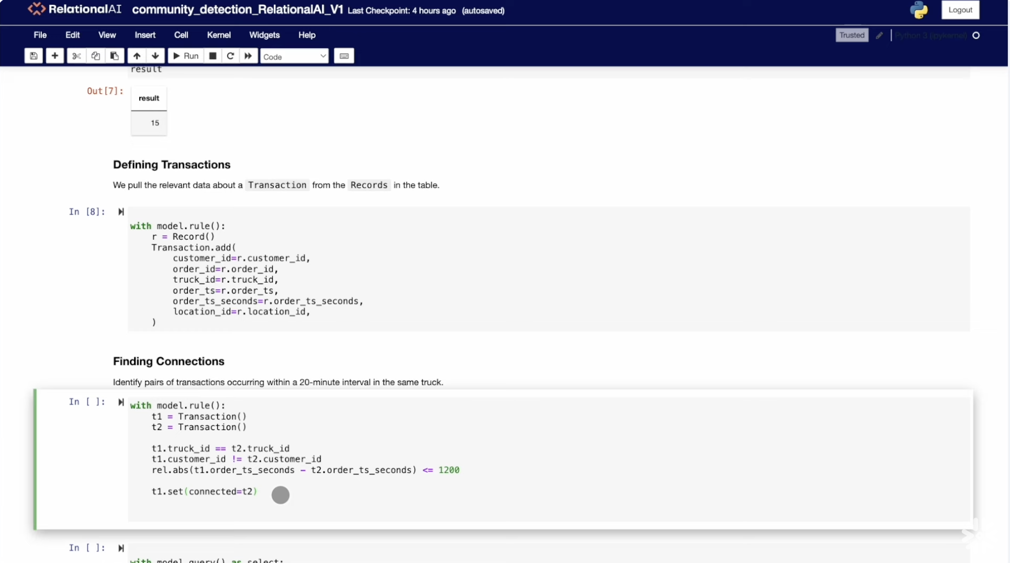Viewport: 1010px width, 563px height.
Task: Copy the selected cell using the copy icon
Action: point(95,56)
